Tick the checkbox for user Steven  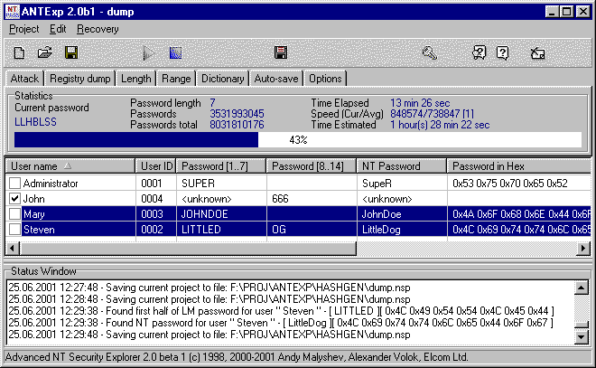point(14,230)
